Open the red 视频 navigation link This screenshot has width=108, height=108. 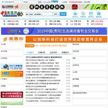(x=13, y=21)
